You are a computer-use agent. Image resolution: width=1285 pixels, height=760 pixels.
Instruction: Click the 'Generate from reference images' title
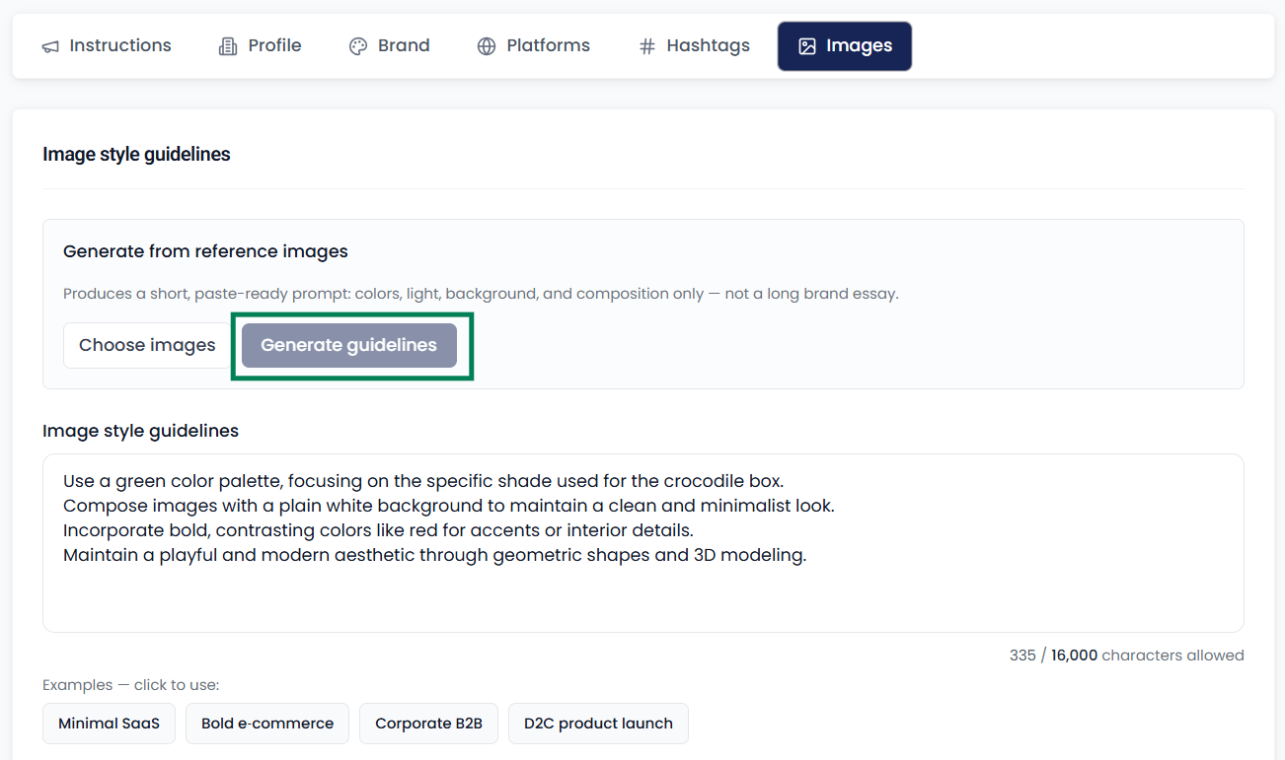205,251
